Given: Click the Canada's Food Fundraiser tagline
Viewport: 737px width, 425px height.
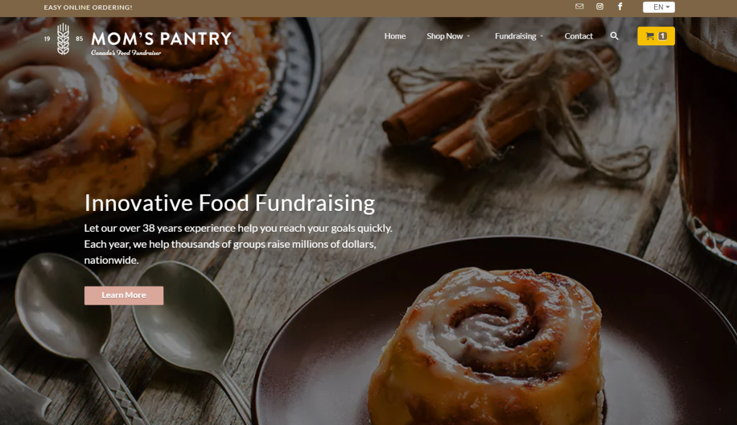Looking at the screenshot, I should [126, 53].
